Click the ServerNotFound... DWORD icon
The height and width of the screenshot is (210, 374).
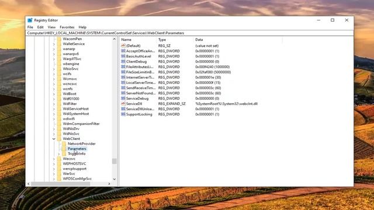(123, 93)
